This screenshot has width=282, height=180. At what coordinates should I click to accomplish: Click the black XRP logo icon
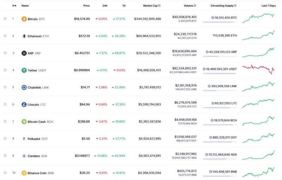(x=24, y=53)
